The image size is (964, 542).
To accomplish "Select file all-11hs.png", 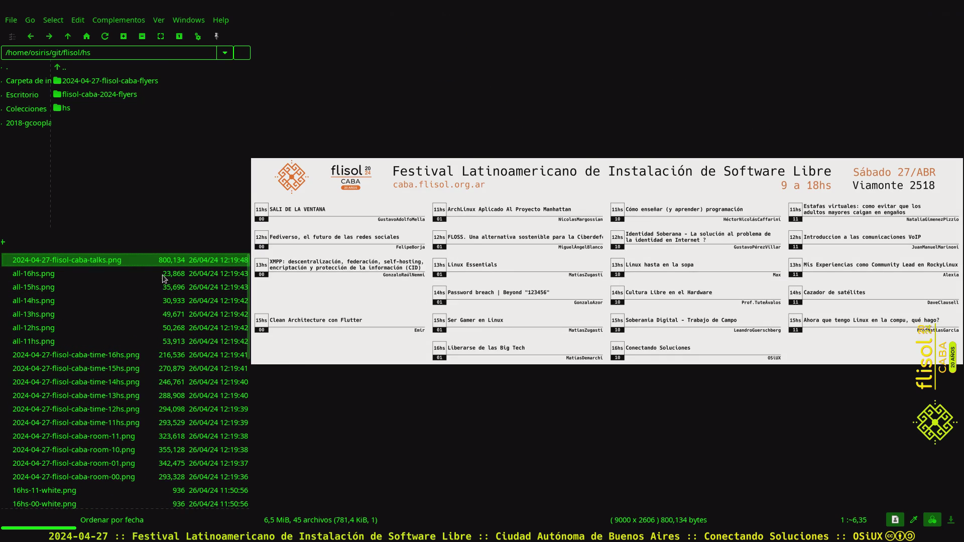I will tap(126, 341).
